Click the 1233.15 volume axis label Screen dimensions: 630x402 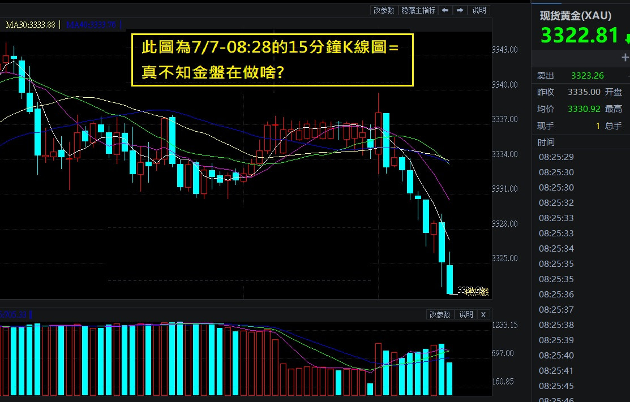(505, 325)
